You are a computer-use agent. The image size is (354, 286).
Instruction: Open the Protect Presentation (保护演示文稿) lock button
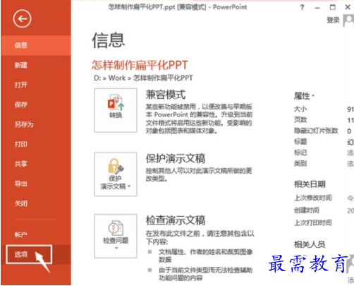pos(116,174)
